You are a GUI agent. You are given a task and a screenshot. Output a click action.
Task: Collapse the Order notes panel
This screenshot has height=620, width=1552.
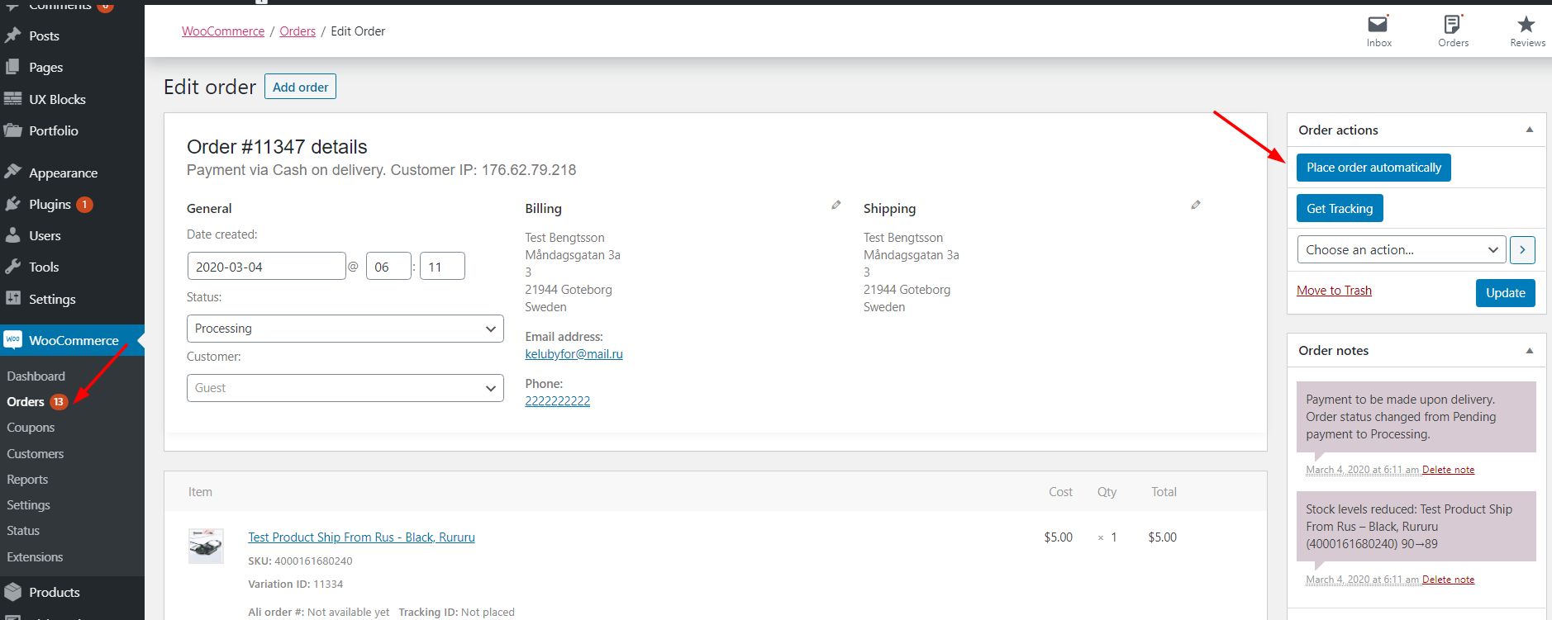[x=1530, y=351]
